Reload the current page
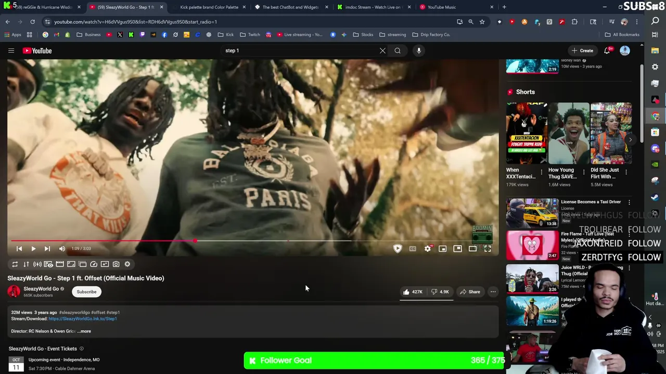This screenshot has height=374, width=666. 32,22
